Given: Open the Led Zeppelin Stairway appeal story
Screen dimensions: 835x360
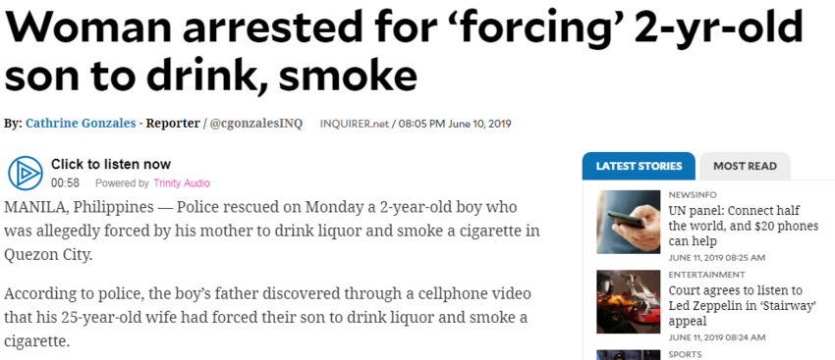Looking at the screenshot, I should [743, 306].
